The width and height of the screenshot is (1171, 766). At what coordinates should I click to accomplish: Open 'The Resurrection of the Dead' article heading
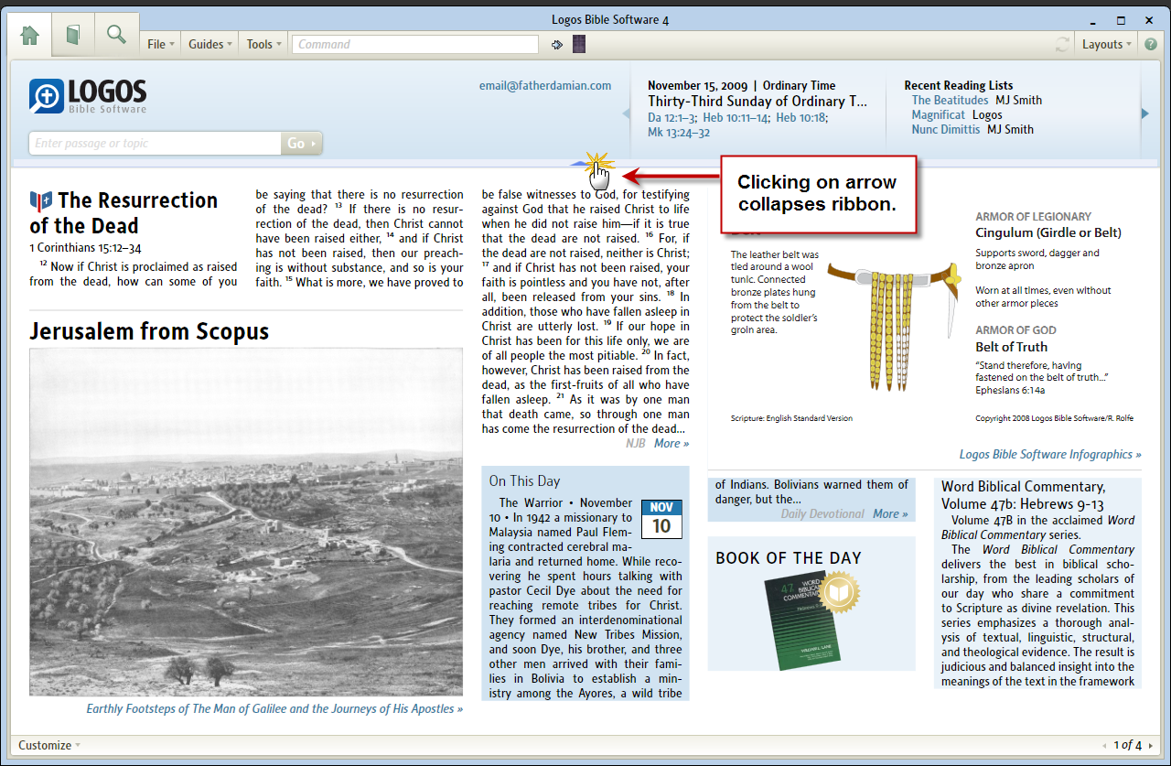click(x=124, y=213)
